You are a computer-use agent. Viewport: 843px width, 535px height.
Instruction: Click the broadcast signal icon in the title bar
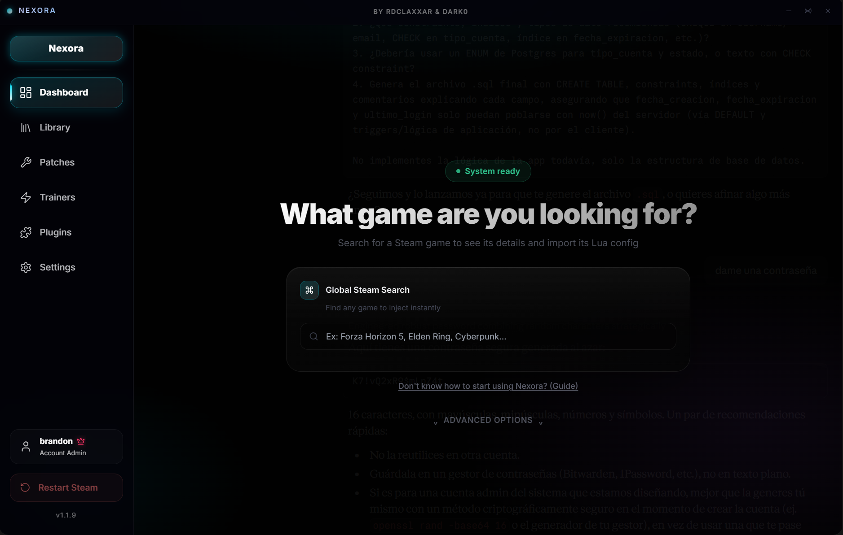tap(808, 11)
